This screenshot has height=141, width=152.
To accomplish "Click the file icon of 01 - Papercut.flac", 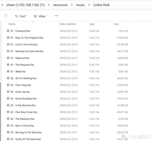I will 8,58.
